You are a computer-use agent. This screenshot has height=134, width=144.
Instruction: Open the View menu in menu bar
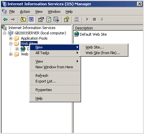39,12
